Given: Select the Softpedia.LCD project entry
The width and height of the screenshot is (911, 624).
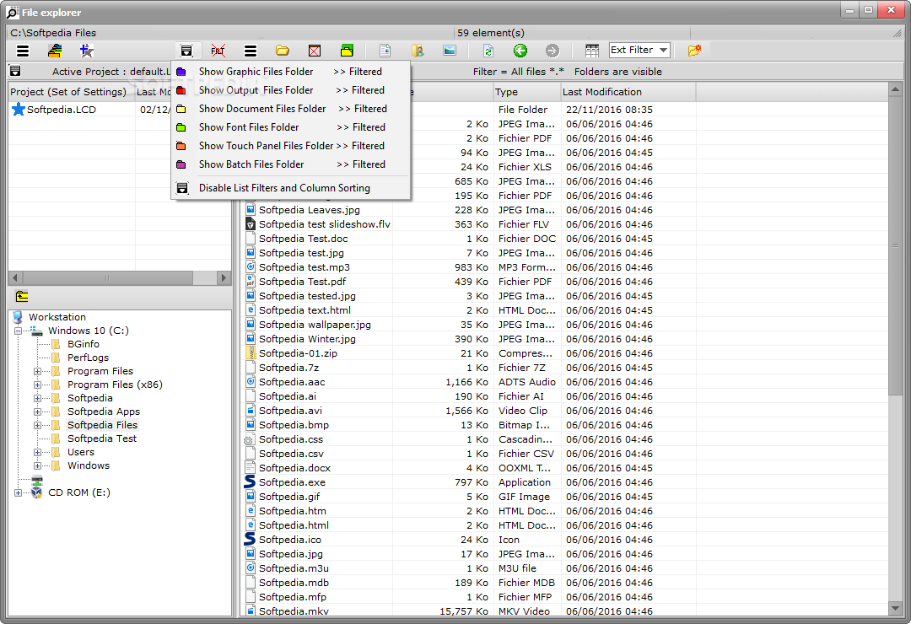Looking at the screenshot, I should tap(61, 110).
